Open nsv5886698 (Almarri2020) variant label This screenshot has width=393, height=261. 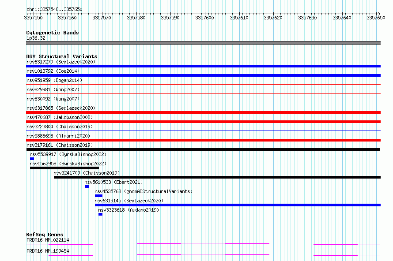coord(58,136)
